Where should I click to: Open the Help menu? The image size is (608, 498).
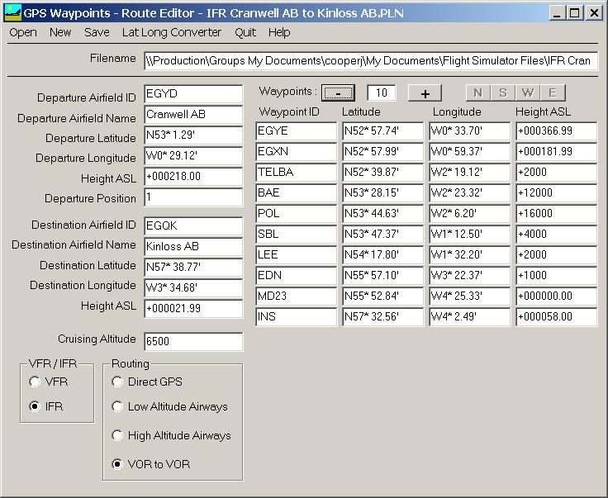click(x=279, y=32)
